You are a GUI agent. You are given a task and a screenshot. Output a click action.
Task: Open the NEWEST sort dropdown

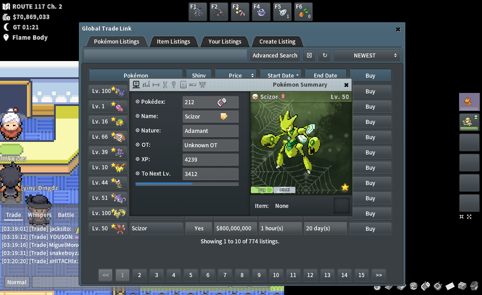coord(366,56)
